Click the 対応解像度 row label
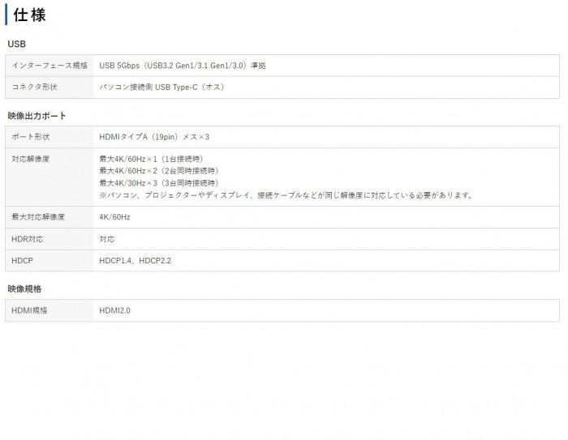 pos(31,159)
